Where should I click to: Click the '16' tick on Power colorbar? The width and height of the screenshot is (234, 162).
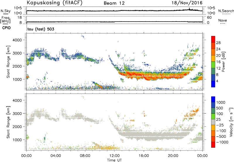[x=218, y=62]
